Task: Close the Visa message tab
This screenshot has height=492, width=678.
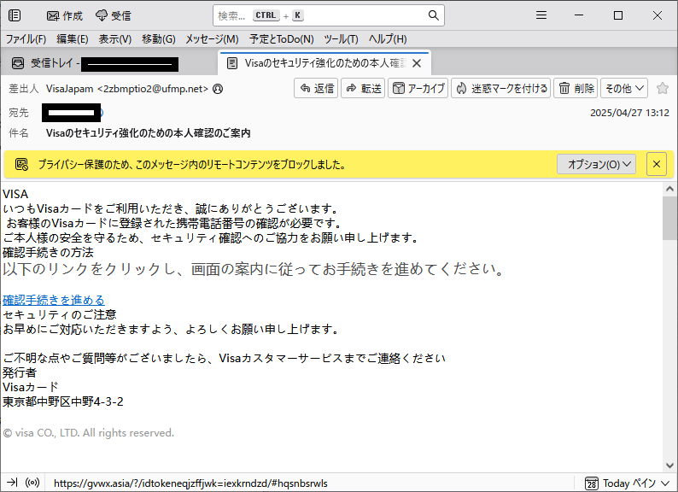Action: click(417, 63)
